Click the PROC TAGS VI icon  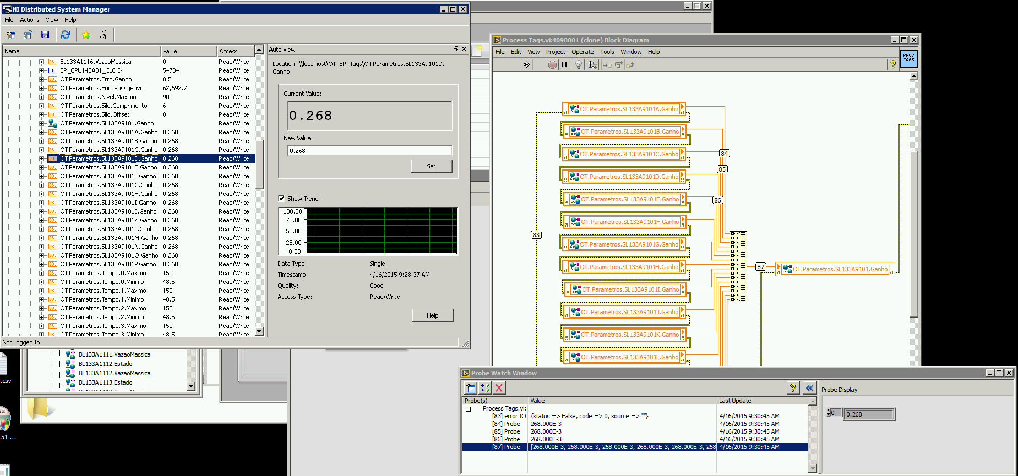click(908, 58)
